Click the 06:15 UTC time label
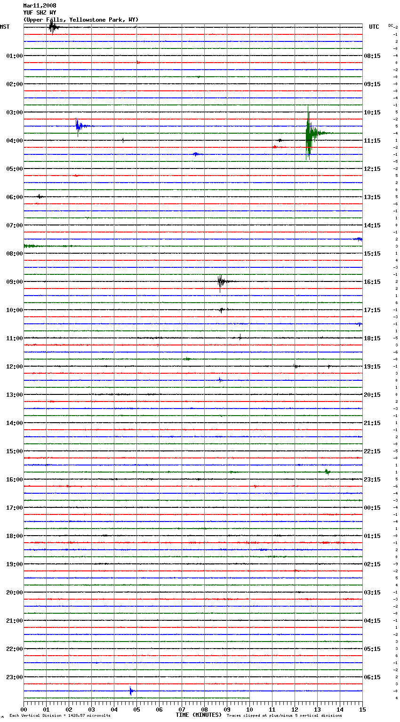Screen dimensions: 400x722 coord(372,677)
